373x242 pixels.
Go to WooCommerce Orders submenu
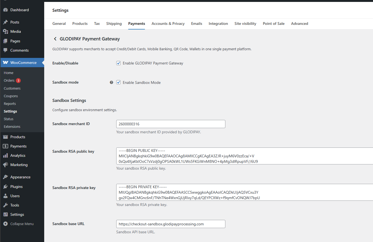tap(9, 81)
